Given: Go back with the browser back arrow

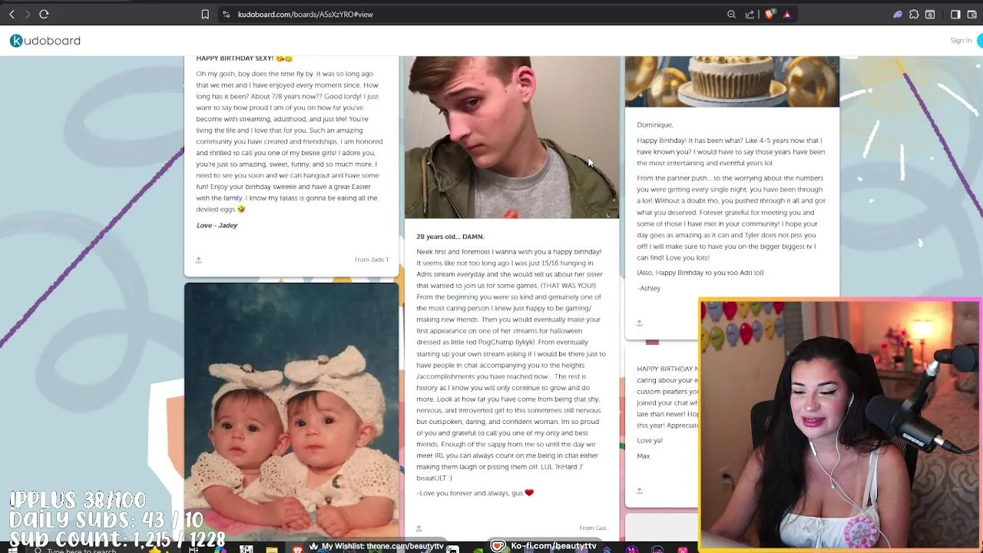Looking at the screenshot, I should pos(12,14).
